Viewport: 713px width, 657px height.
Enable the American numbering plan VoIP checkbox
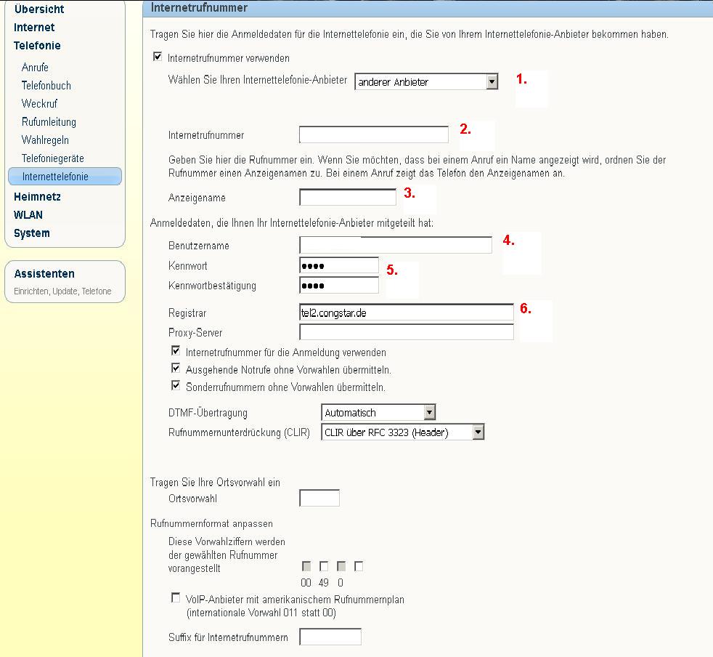pos(176,597)
